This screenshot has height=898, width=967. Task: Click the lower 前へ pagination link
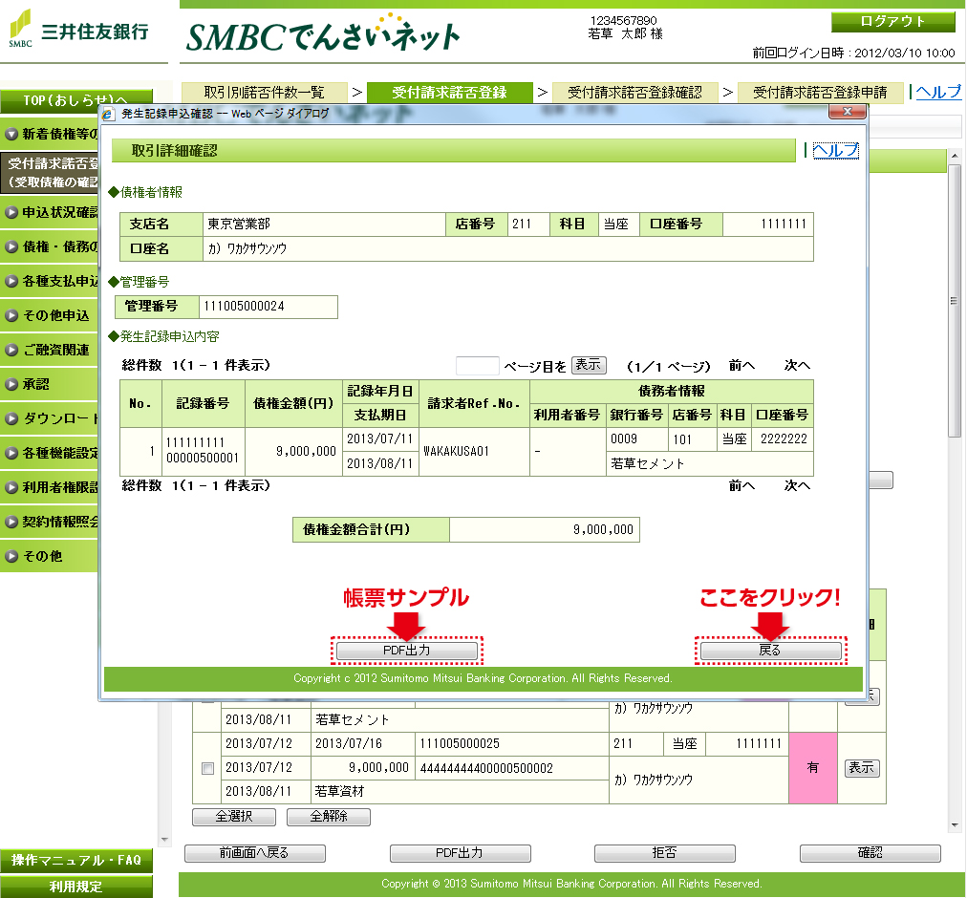click(741, 486)
